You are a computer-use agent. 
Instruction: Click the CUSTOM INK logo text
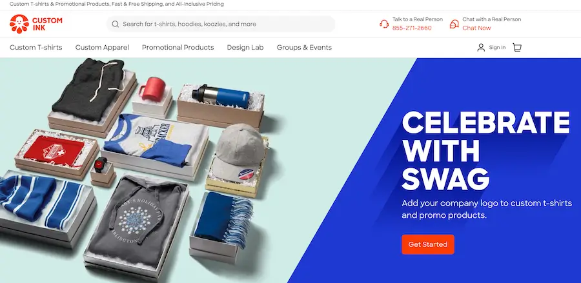47,24
